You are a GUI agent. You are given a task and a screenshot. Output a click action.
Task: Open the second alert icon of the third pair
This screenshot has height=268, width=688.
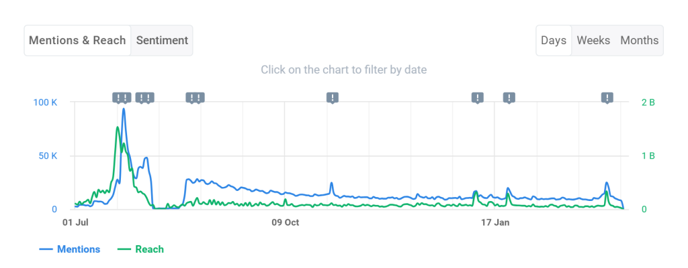pos(199,98)
